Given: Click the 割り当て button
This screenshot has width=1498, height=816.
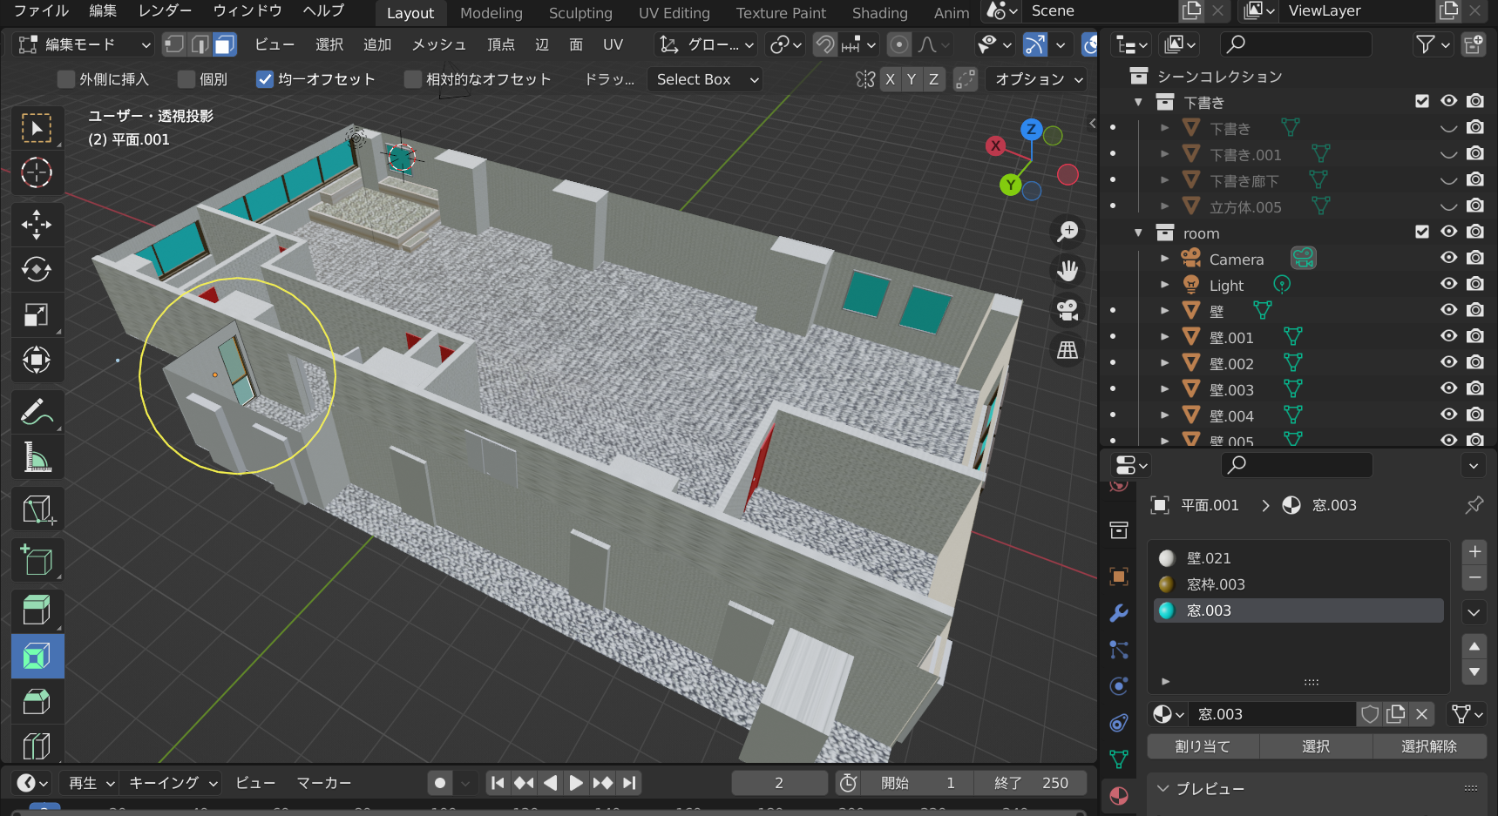Looking at the screenshot, I should tap(1203, 746).
